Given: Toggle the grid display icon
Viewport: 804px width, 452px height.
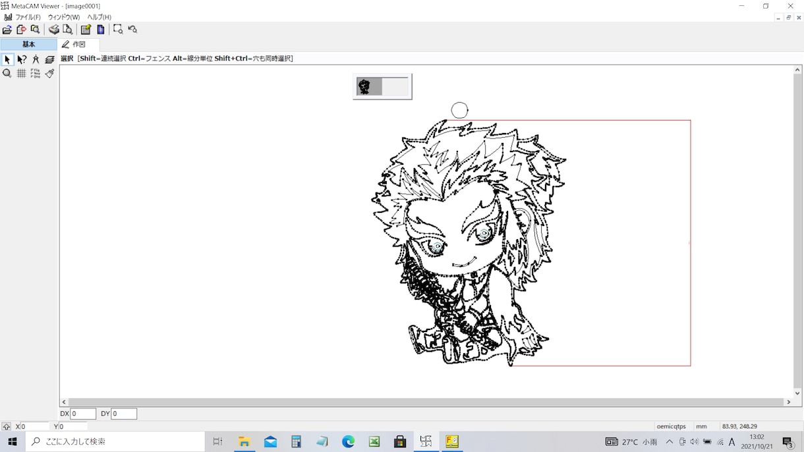Looking at the screenshot, I should point(22,74).
